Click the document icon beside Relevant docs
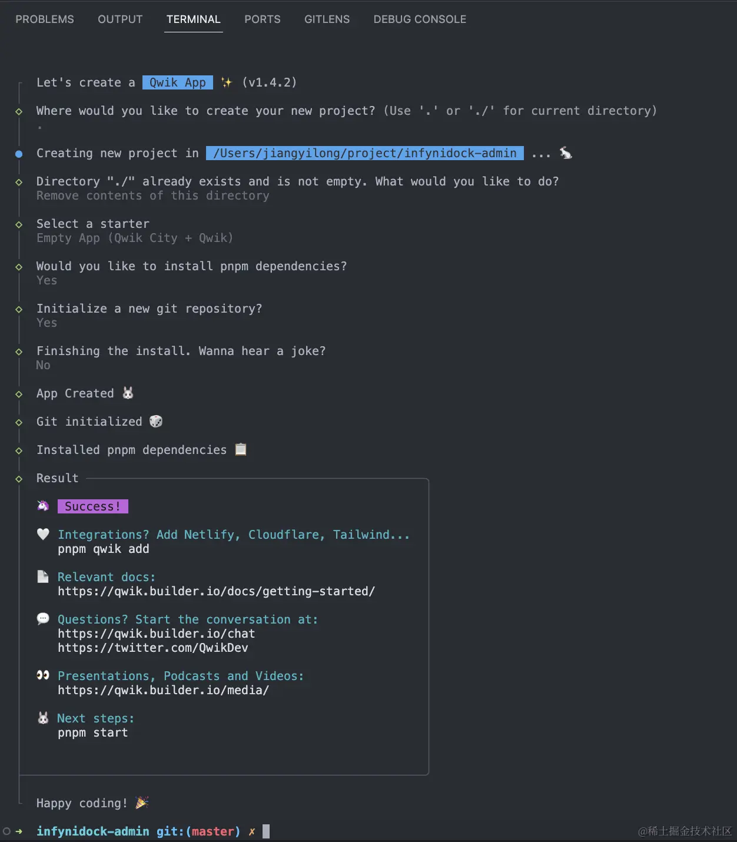 click(x=43, y=576)
